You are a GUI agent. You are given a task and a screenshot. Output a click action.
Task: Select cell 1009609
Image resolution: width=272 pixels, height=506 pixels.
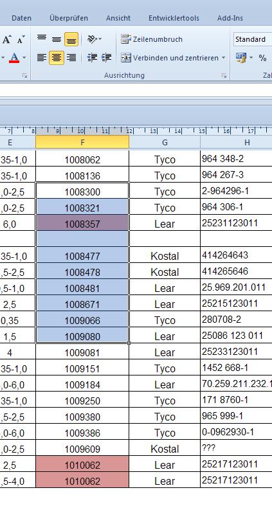coord(82,448)
